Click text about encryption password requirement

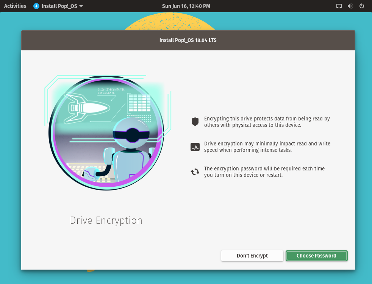[264, 172]
